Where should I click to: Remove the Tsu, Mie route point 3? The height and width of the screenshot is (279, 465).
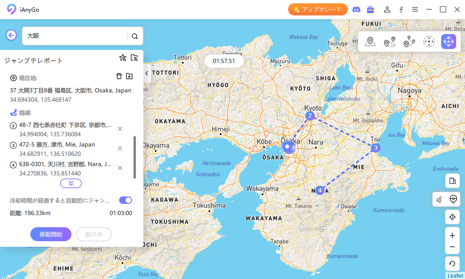click(x=120, y=148)
